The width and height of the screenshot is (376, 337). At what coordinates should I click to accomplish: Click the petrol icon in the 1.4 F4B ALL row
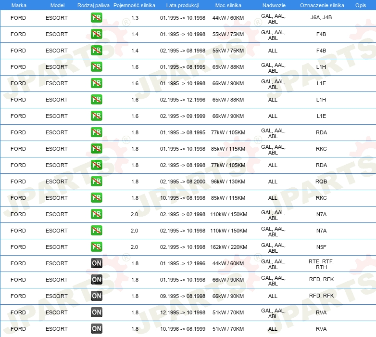pos(96,51)
